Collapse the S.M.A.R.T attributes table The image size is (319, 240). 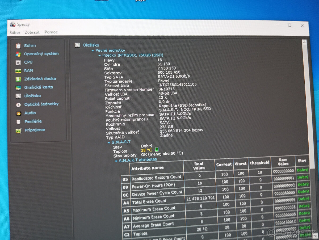pyautogui.click(x=116, y=161)
